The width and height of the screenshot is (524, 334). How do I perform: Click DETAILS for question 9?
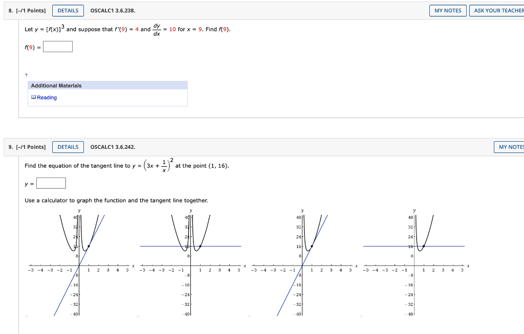coord(68,147)
